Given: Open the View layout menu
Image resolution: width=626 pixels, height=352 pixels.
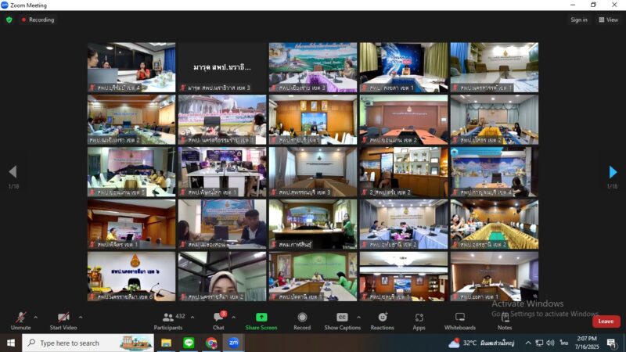Looking at the screenshot, I should (x=608, y=20).
